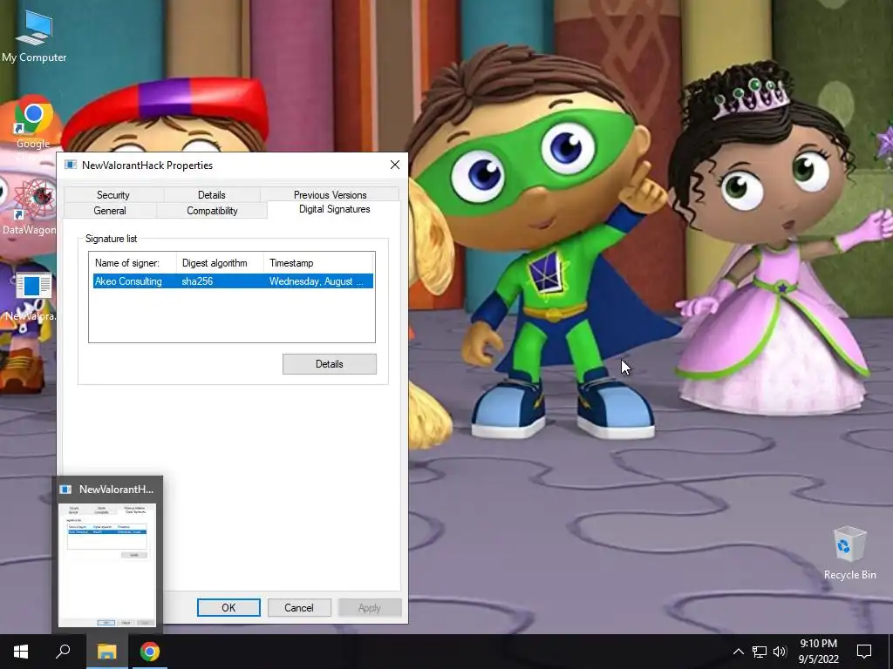Click Cancel in Properties dialog
This screenshot has width=893, height=669.
coord(299,607)
